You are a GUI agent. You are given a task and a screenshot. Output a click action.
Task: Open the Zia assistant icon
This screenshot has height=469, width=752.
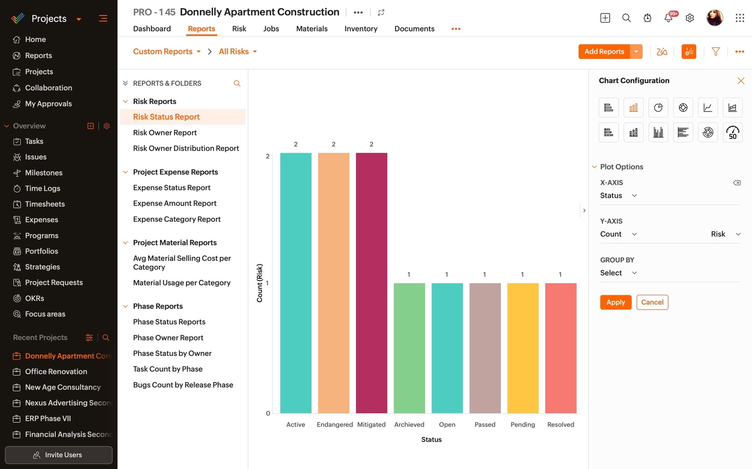(662, 52)
